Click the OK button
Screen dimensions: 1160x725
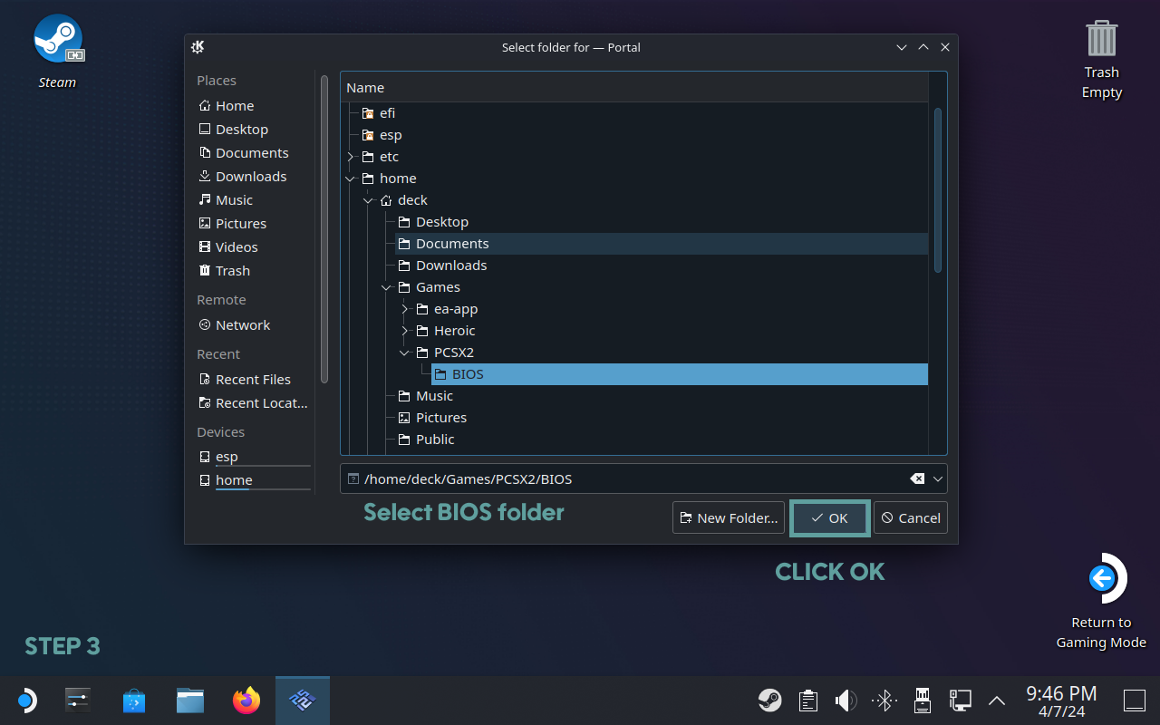(x=829, y=518)
